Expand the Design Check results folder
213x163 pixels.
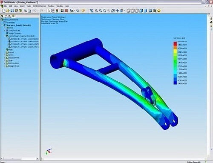click(x=5, y=66)
